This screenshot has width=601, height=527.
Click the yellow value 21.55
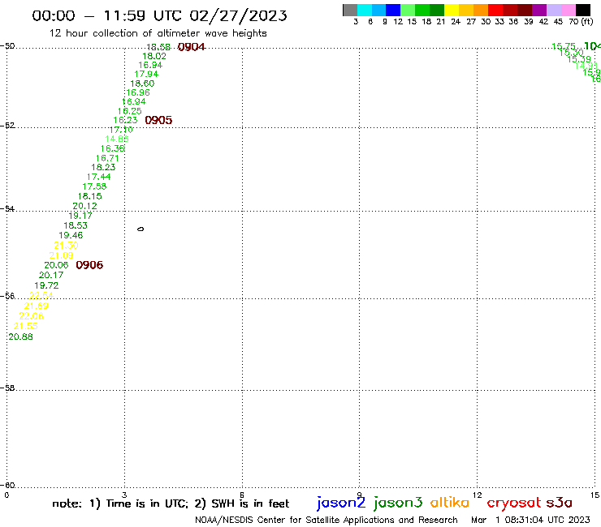(26, 326)
